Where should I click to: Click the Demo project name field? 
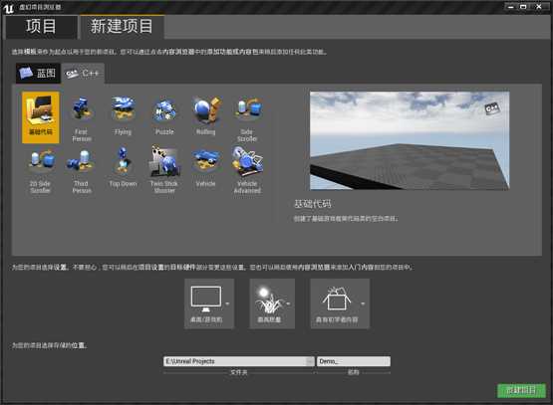[354, 361]
